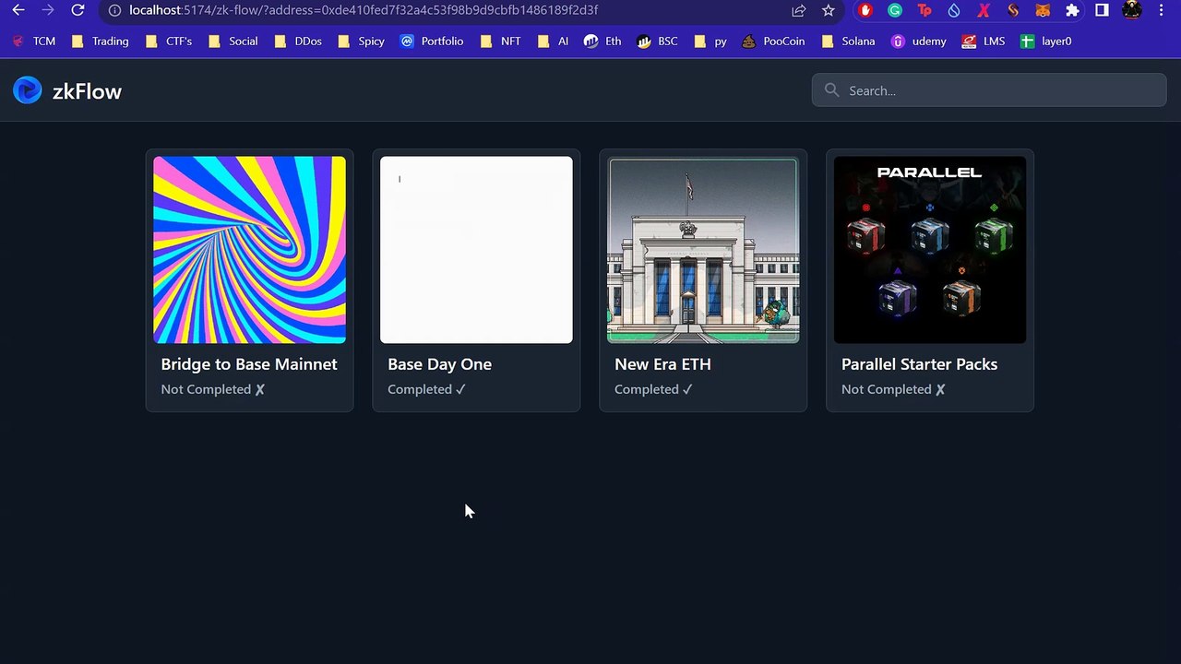The width and height of the screenshot is (1181, 664).
Task: Open the Base Day One white thumbnail
Action: [476, 250]
